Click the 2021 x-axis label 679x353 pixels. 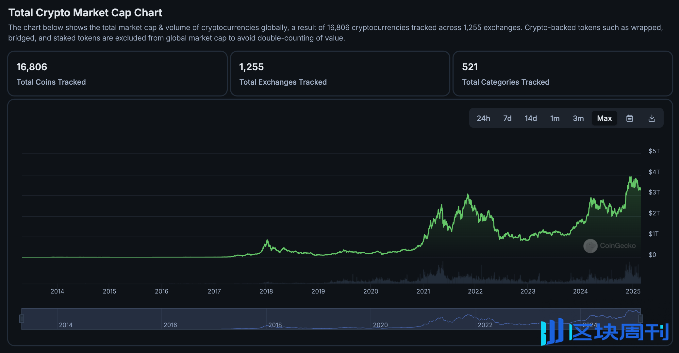423,291
